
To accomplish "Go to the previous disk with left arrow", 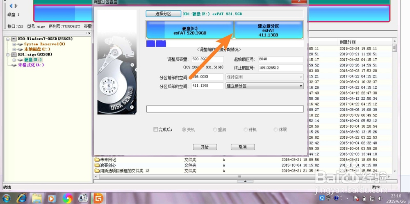I will click(11, 5).
